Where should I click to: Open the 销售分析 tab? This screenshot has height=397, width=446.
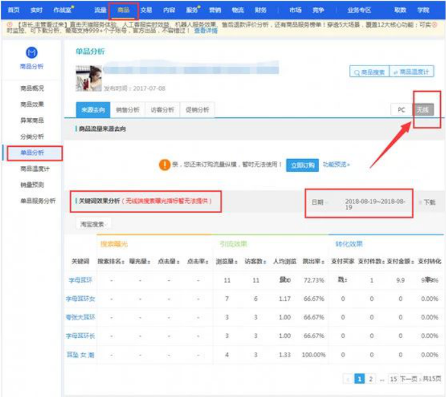pyautogui.click(x=127, y=110)
